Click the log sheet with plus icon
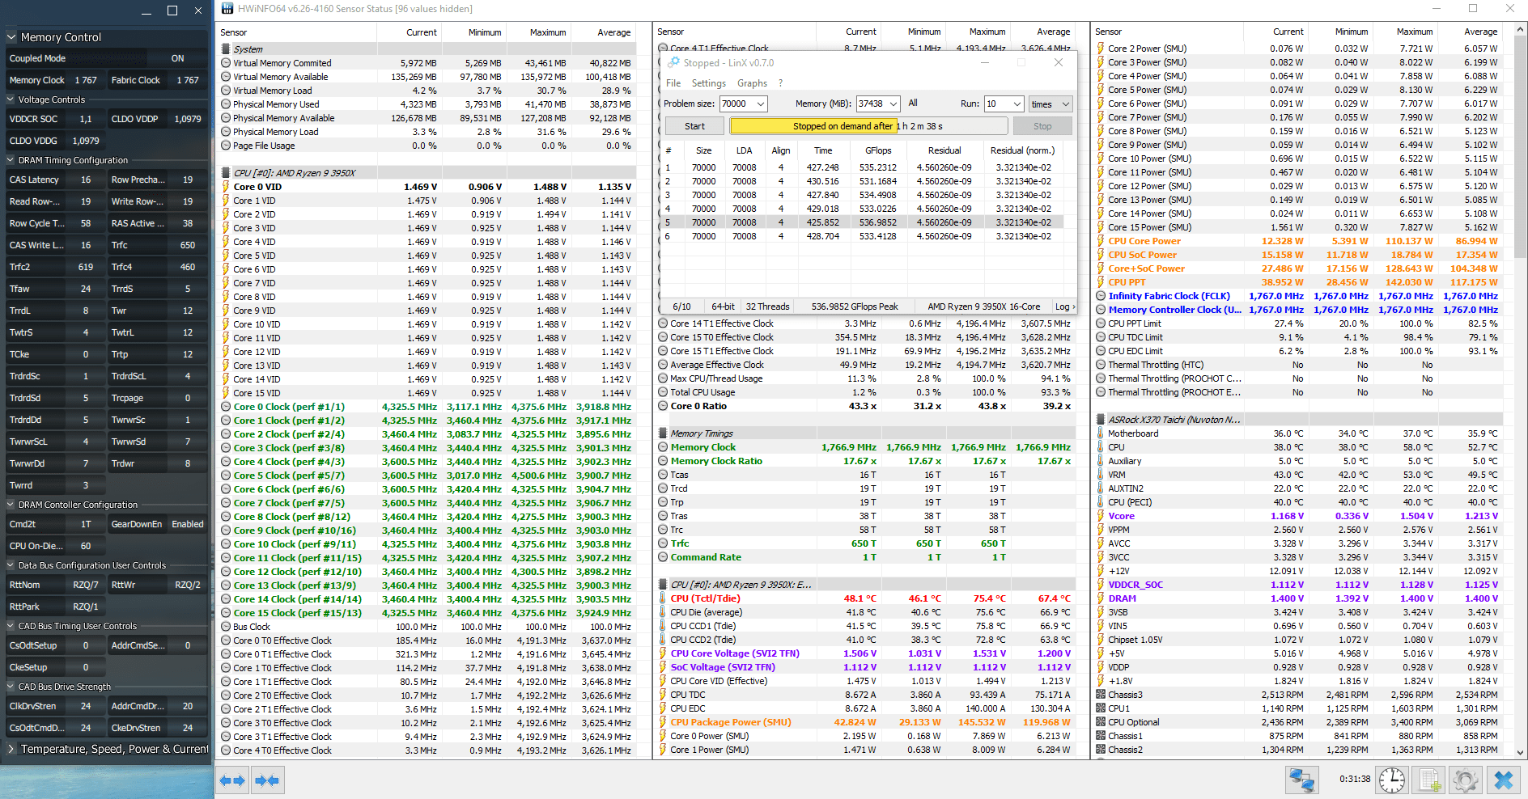Viewport: 1528px width, 799px height. coord(1429,780)
